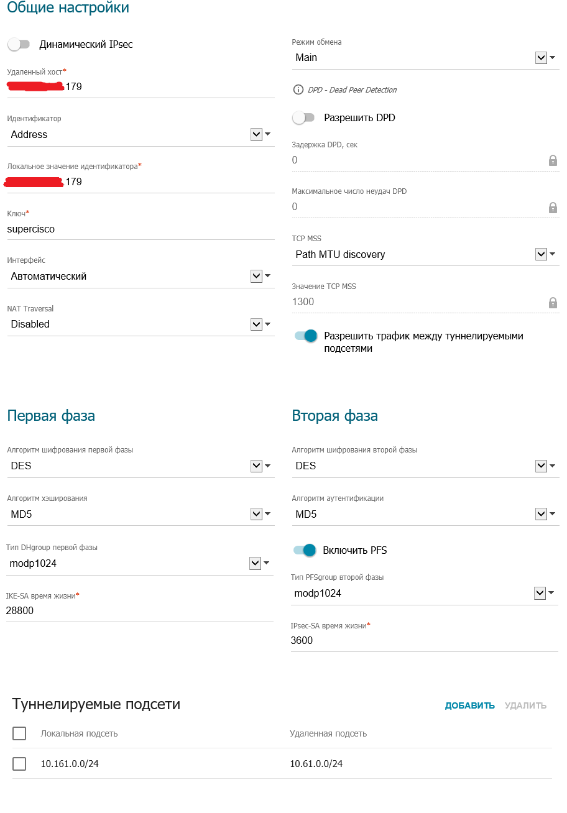This screenshot has width=567, height=813.
Task: Open the Режим обмена dropdown
Action: coord(426,58)
